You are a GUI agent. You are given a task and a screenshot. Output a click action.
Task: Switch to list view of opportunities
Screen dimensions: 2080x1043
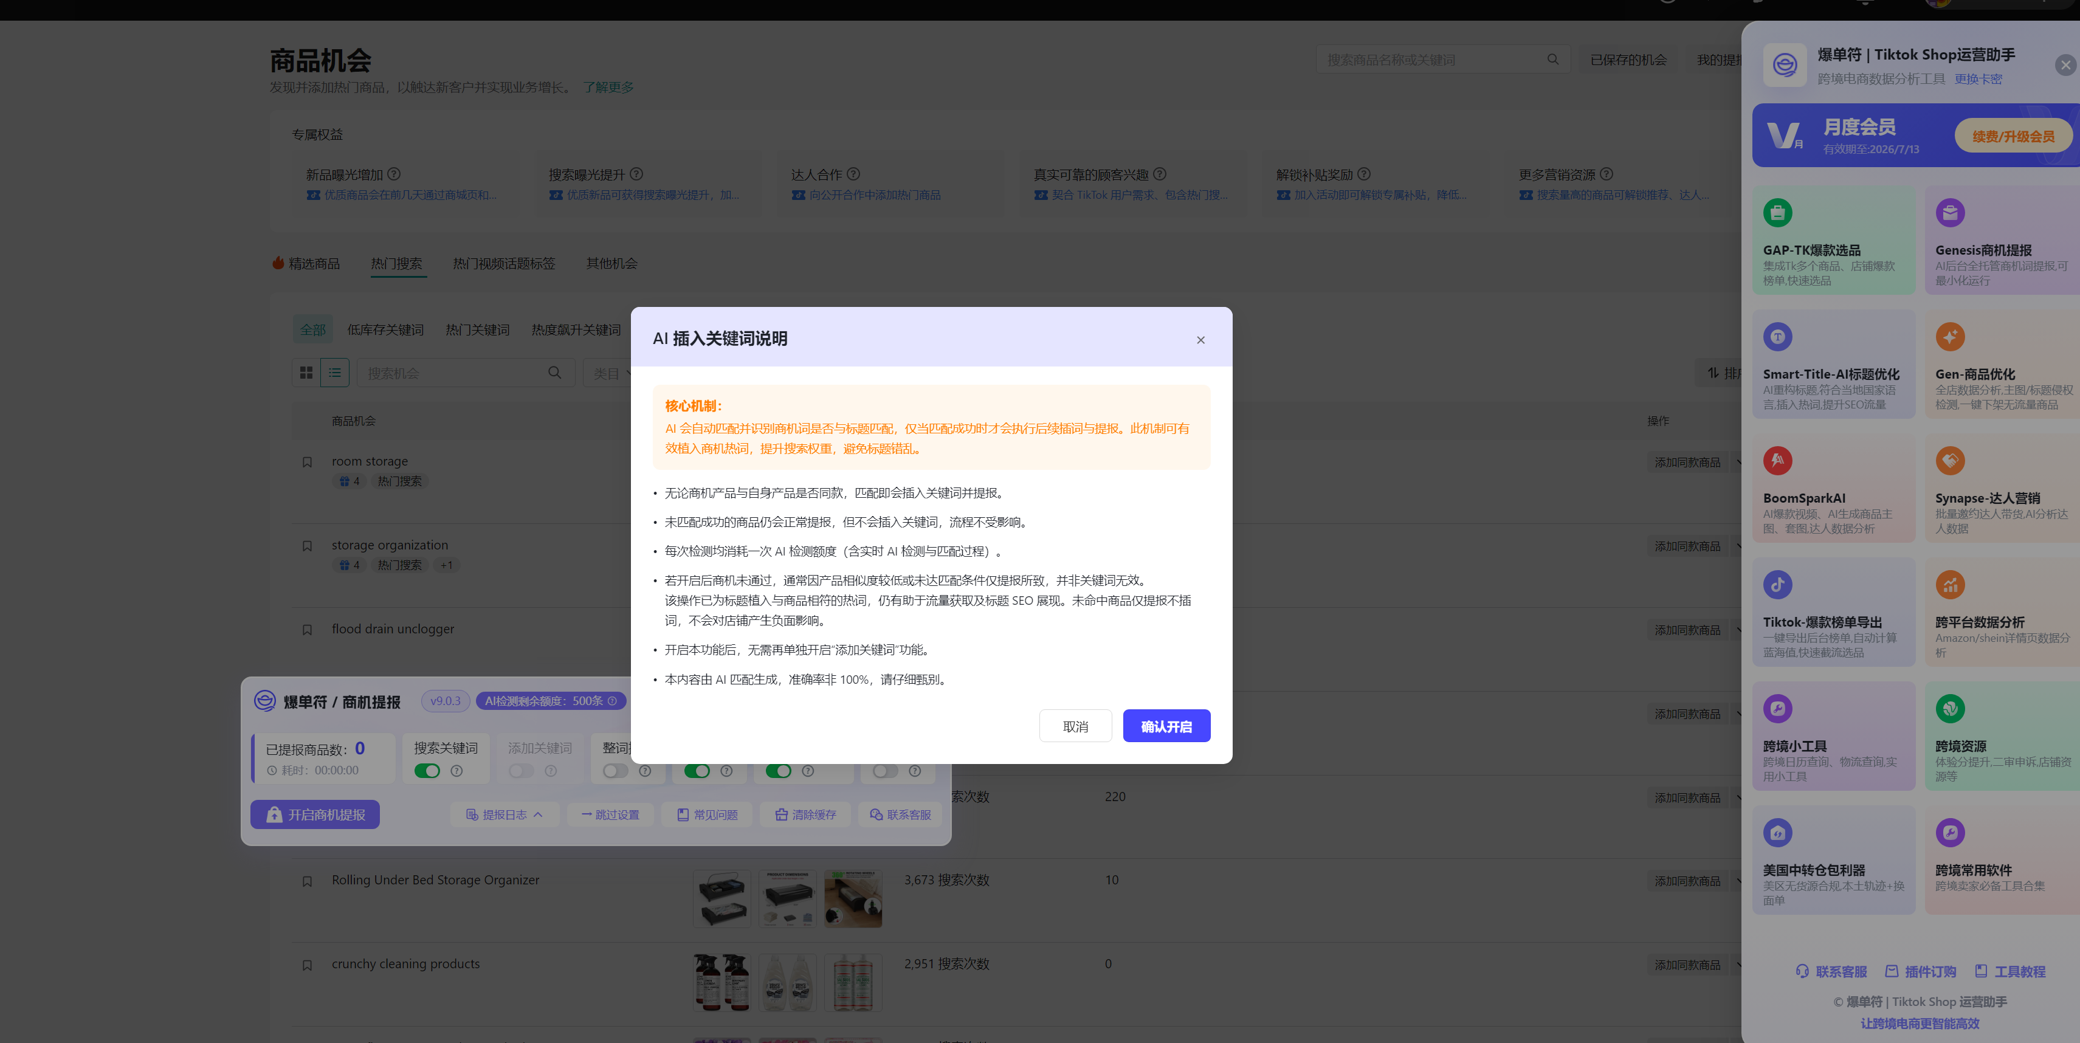[334, 373]
